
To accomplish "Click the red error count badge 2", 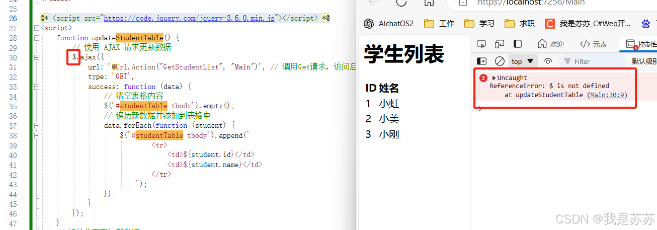I will [483, 78].
